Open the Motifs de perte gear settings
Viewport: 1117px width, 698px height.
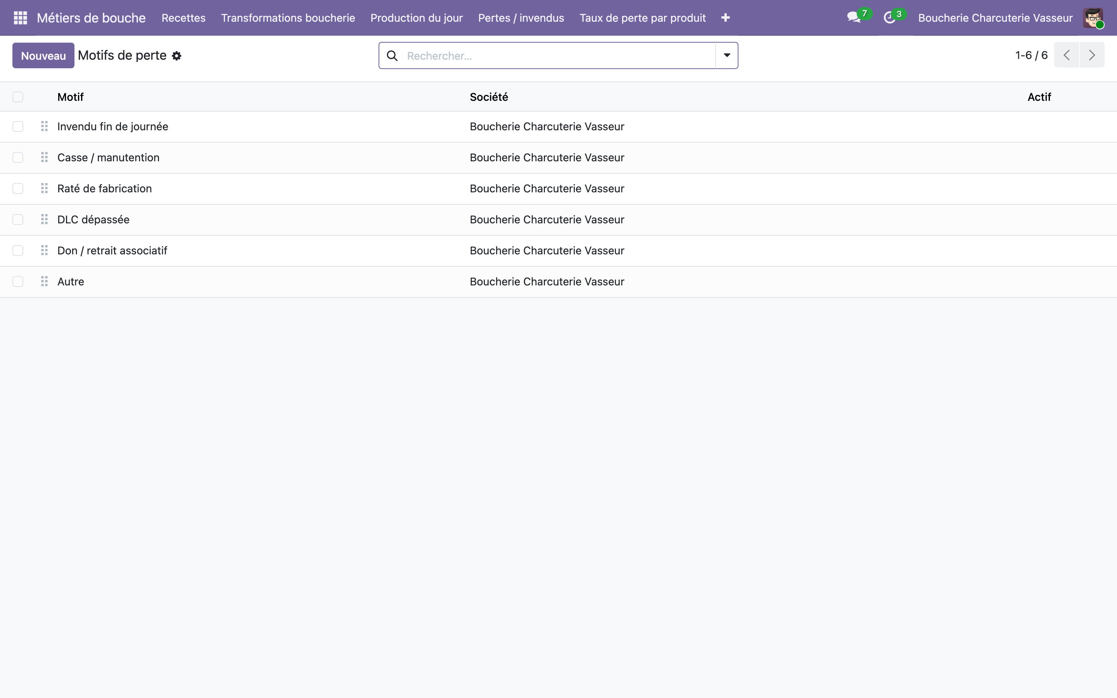point(176,56)
